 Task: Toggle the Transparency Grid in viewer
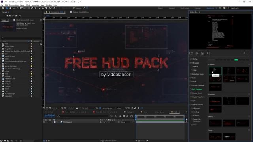click(100, 108)
